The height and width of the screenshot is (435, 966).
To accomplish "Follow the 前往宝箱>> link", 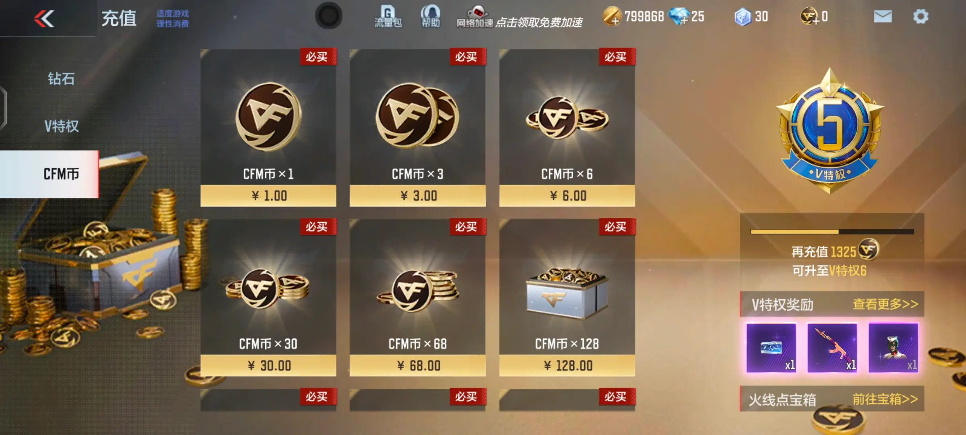I will click(x=885, y=399).
